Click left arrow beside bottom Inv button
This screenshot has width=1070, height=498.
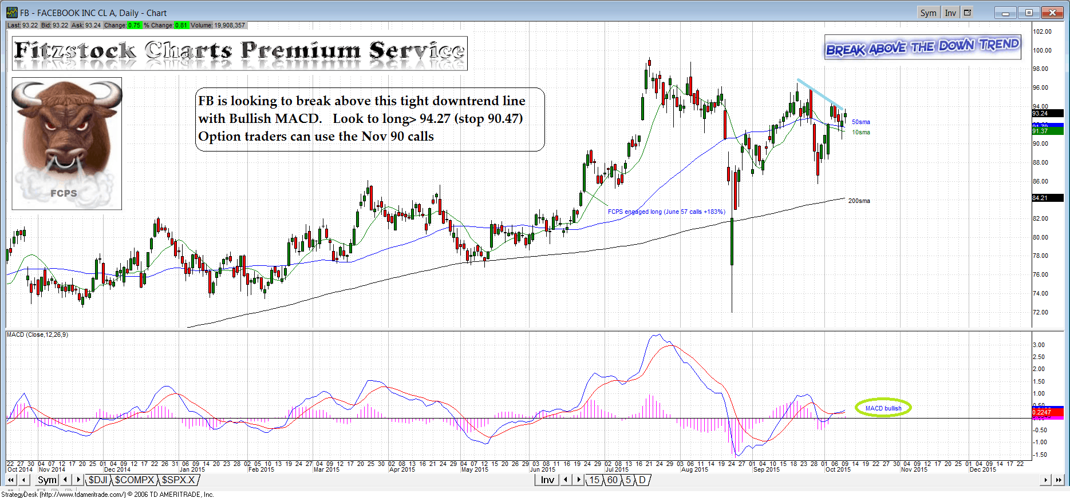coord(566,480)
